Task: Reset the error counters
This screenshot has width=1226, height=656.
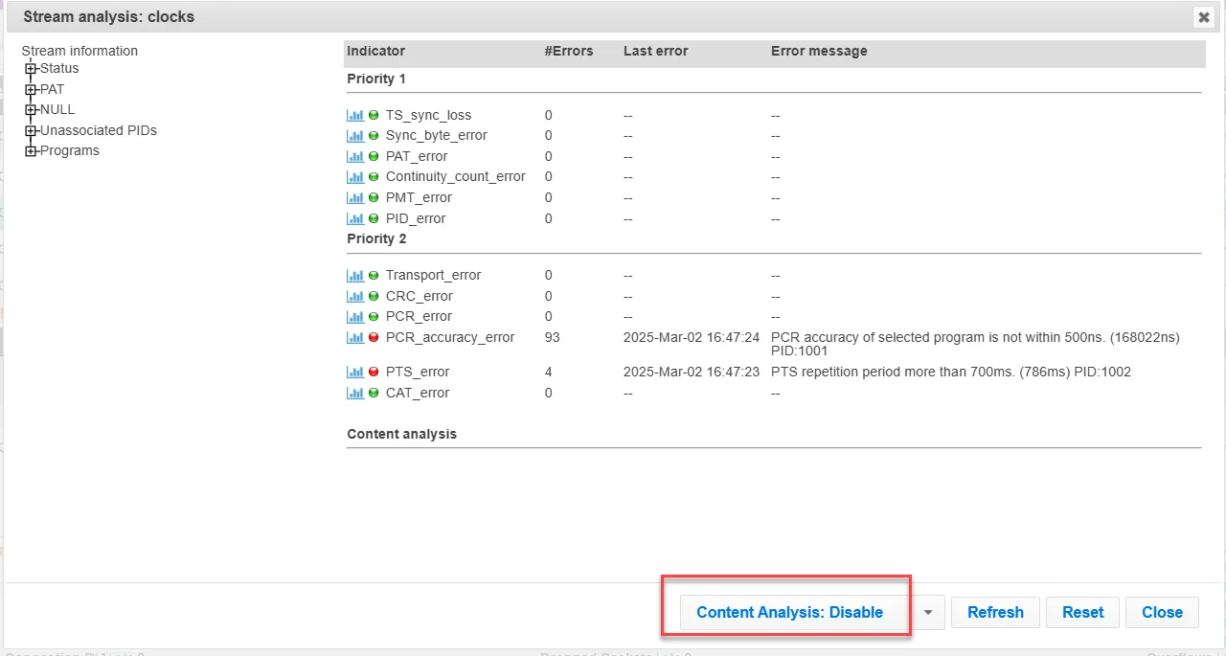Action: (1083, 612)
